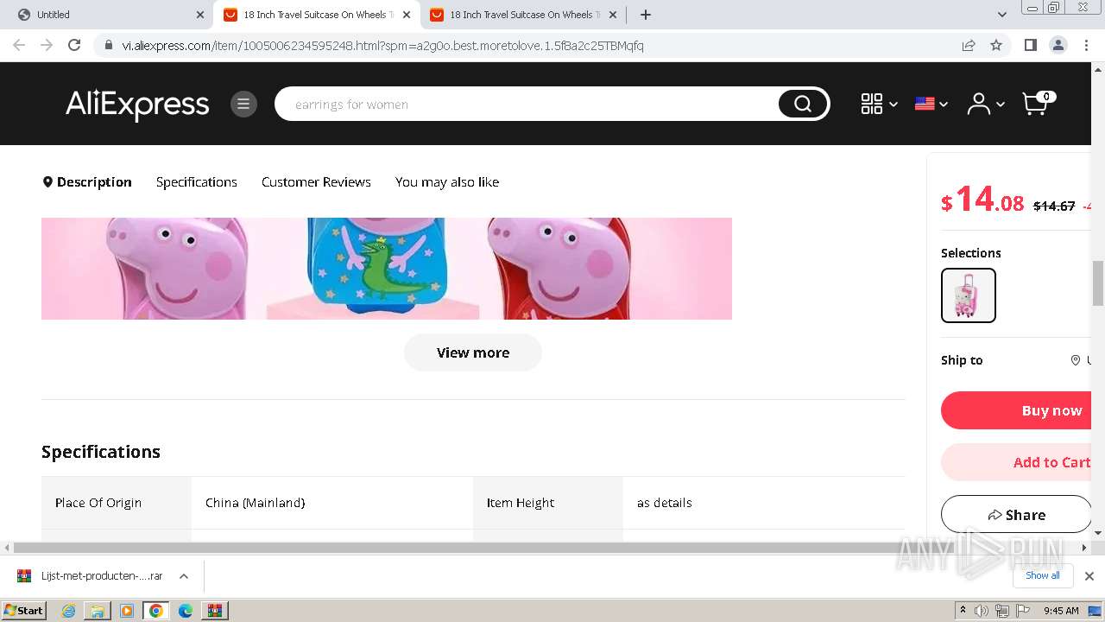
Task: Bookmark this page with star icon
Action: pyautogui.click(x=996, y=45)
